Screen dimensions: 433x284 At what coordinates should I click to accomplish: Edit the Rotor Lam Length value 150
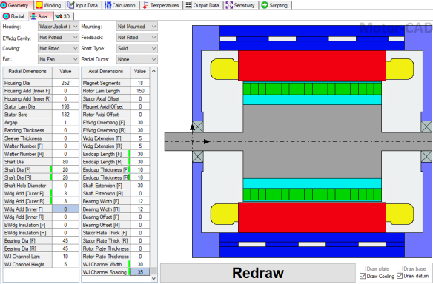(140, 91)
